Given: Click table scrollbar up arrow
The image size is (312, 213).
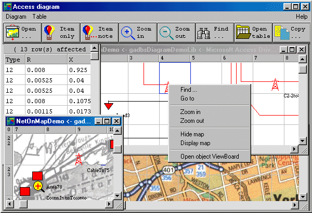Looking at the screenshot, I should coord(95,48).
